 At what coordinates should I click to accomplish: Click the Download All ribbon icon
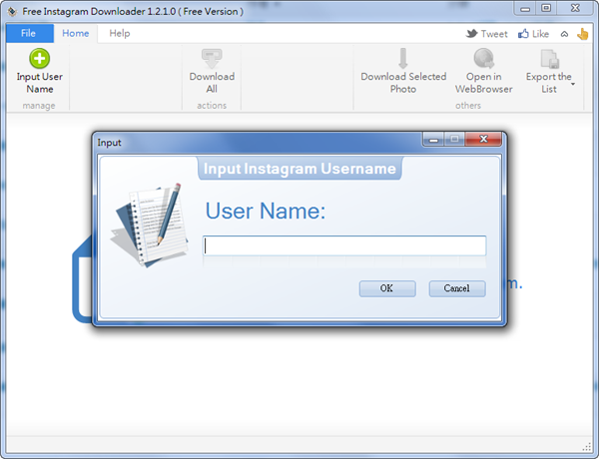pyautogui.click(x=212, y=59)
